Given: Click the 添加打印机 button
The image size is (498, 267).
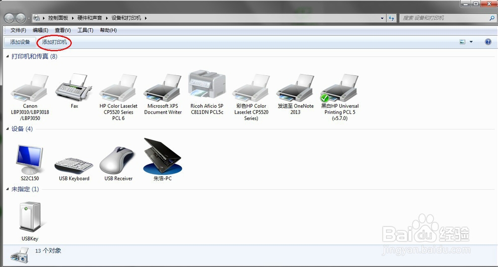Looking at the screenshot, I should [x=54, y=42].
